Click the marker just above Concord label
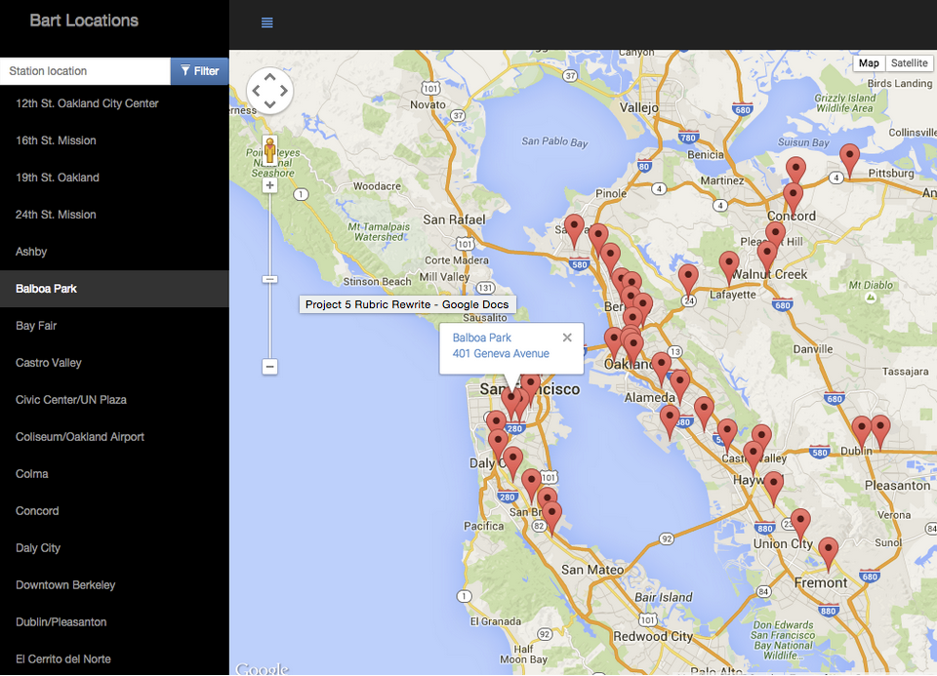Image resolution: width=937 pixels, height=676 pixels. 793,197
